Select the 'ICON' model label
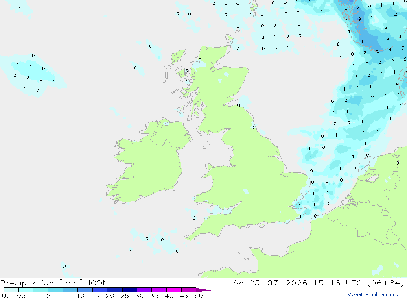Image resolution: width=407 pixels, height=298 pixels. coord(98,283)
